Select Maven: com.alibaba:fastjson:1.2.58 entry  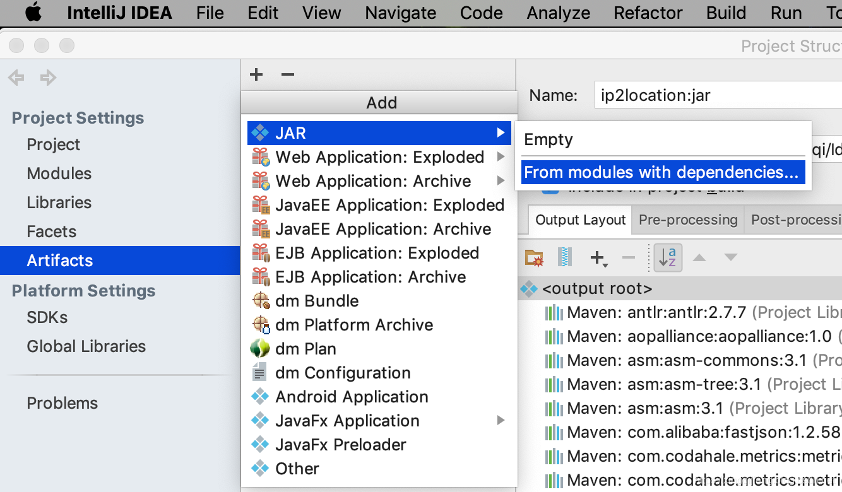tap(692, 432)
